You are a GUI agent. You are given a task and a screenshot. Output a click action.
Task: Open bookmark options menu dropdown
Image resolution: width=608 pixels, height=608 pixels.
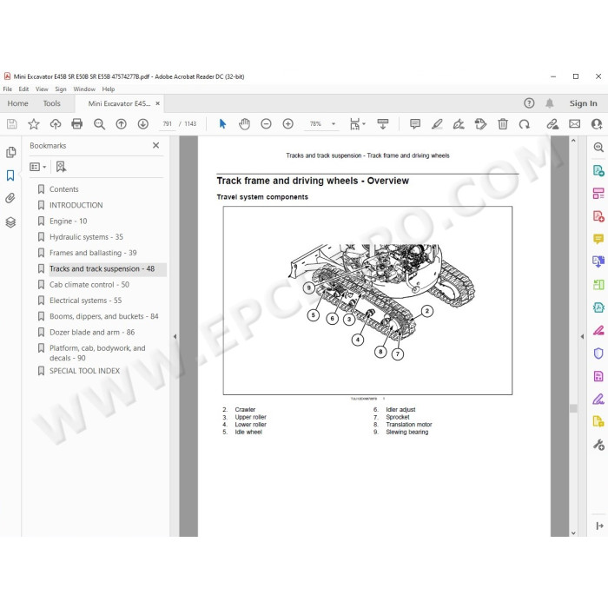point(38,167)
